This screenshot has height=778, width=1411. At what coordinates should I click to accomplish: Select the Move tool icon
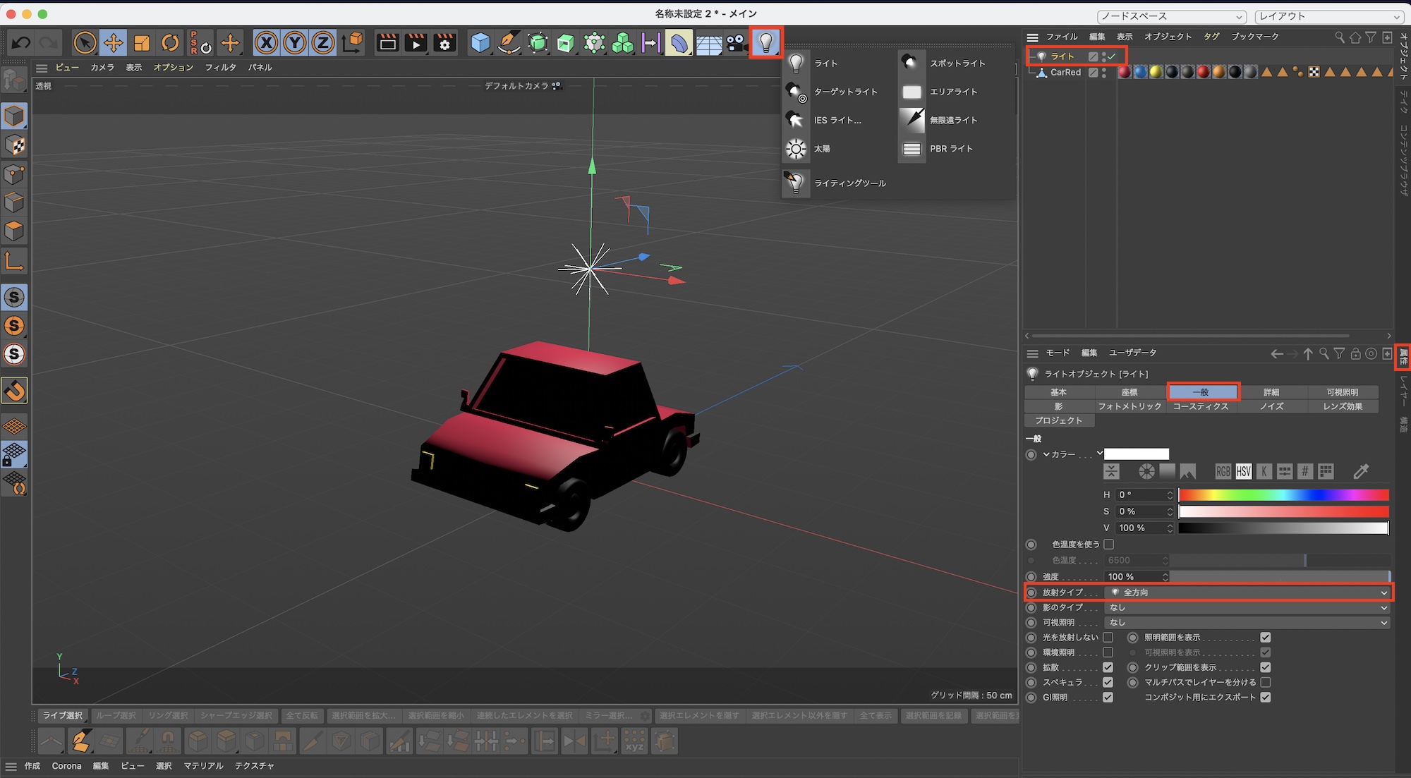tap(113, 44)
